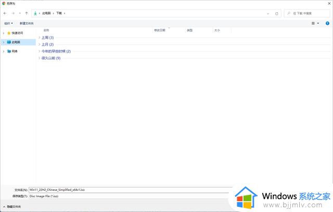Expand the 今年的早些时候 (2) group
333x212 pixels.
pyautogui.click(x=40, y=51)
